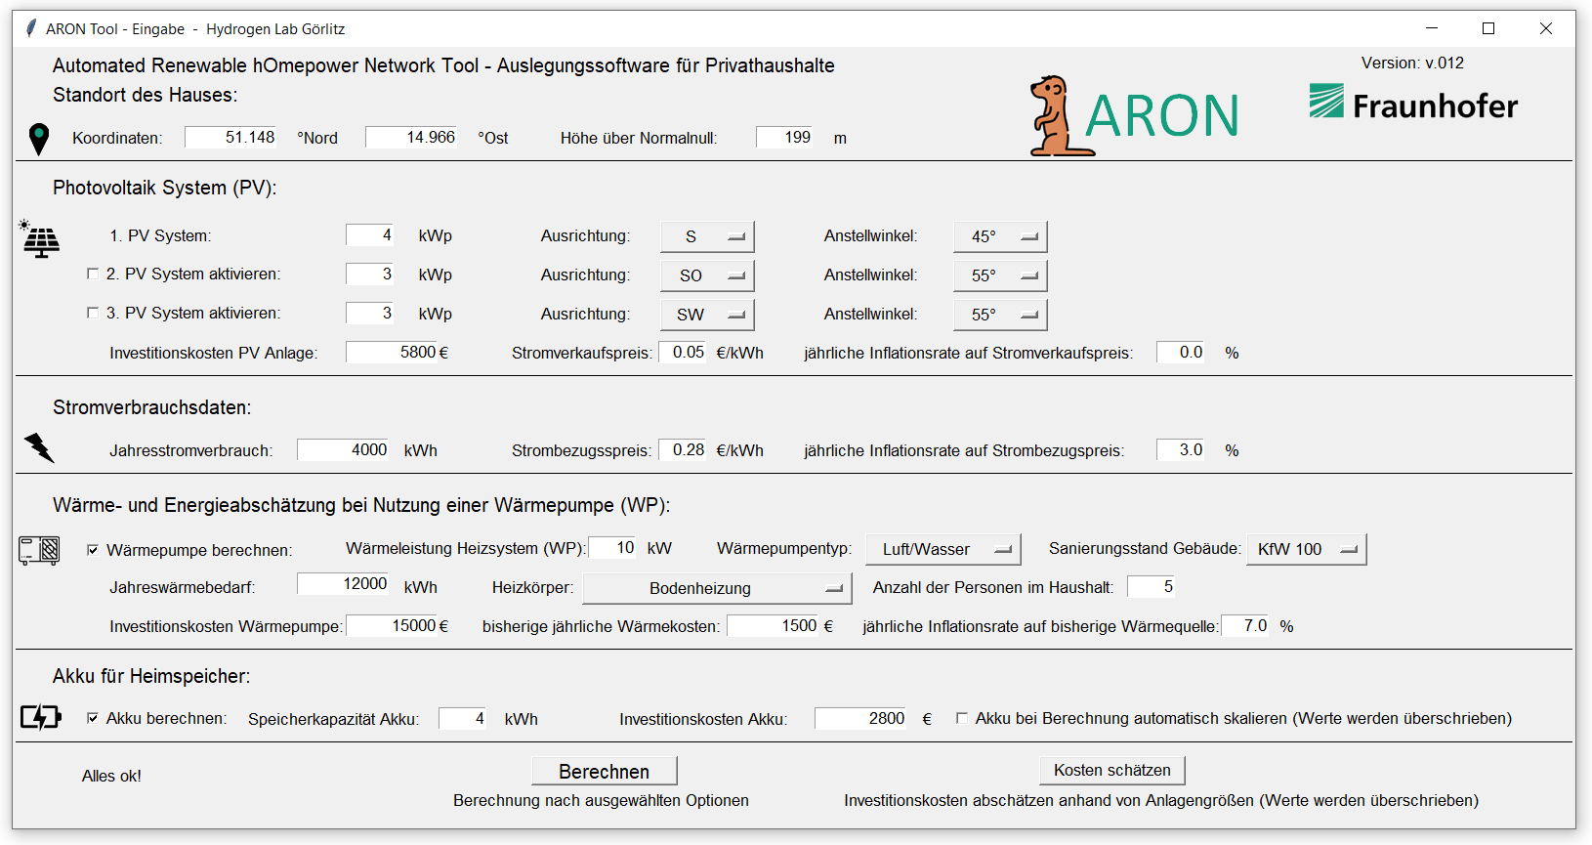This screenshot has height=845, width=1592.
Task: Open Ausrichtung dropdown showing SW
Action: 707,315
